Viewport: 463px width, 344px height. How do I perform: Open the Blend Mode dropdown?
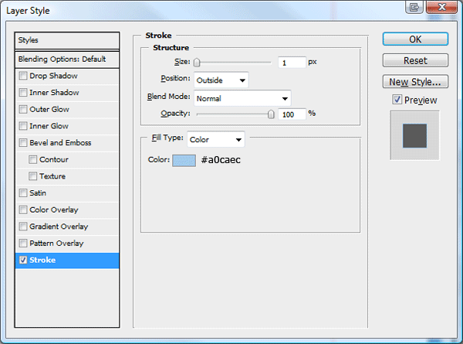242,98
